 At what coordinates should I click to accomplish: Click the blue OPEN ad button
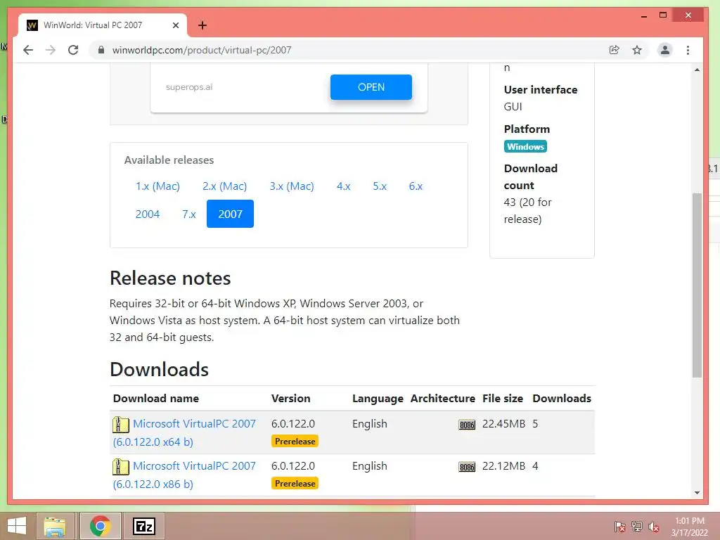(371, 86)
